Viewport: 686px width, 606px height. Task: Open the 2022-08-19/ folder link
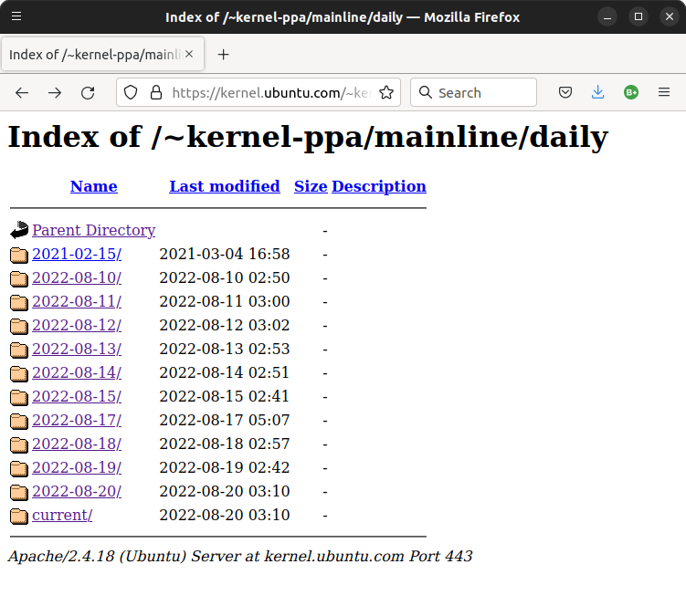(x=77, y=467)
